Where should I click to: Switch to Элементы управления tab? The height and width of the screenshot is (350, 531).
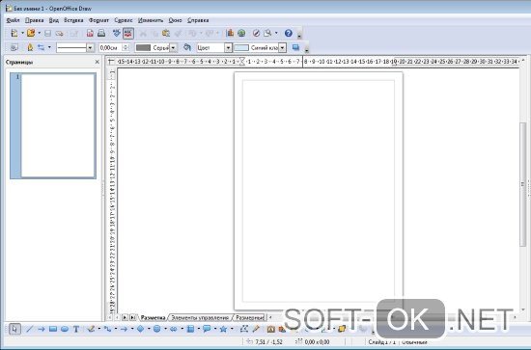click(200, 318)
